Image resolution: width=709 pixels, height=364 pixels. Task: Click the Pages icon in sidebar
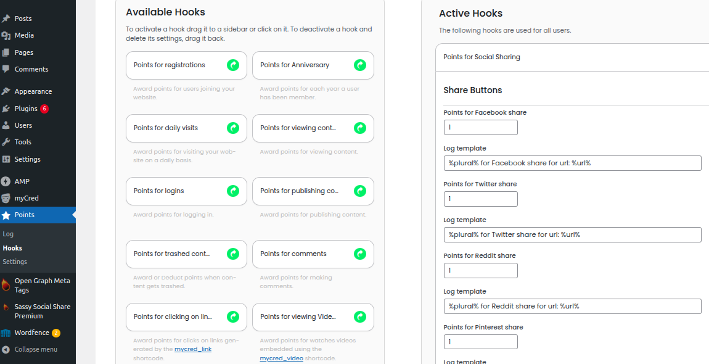(6, 52)
